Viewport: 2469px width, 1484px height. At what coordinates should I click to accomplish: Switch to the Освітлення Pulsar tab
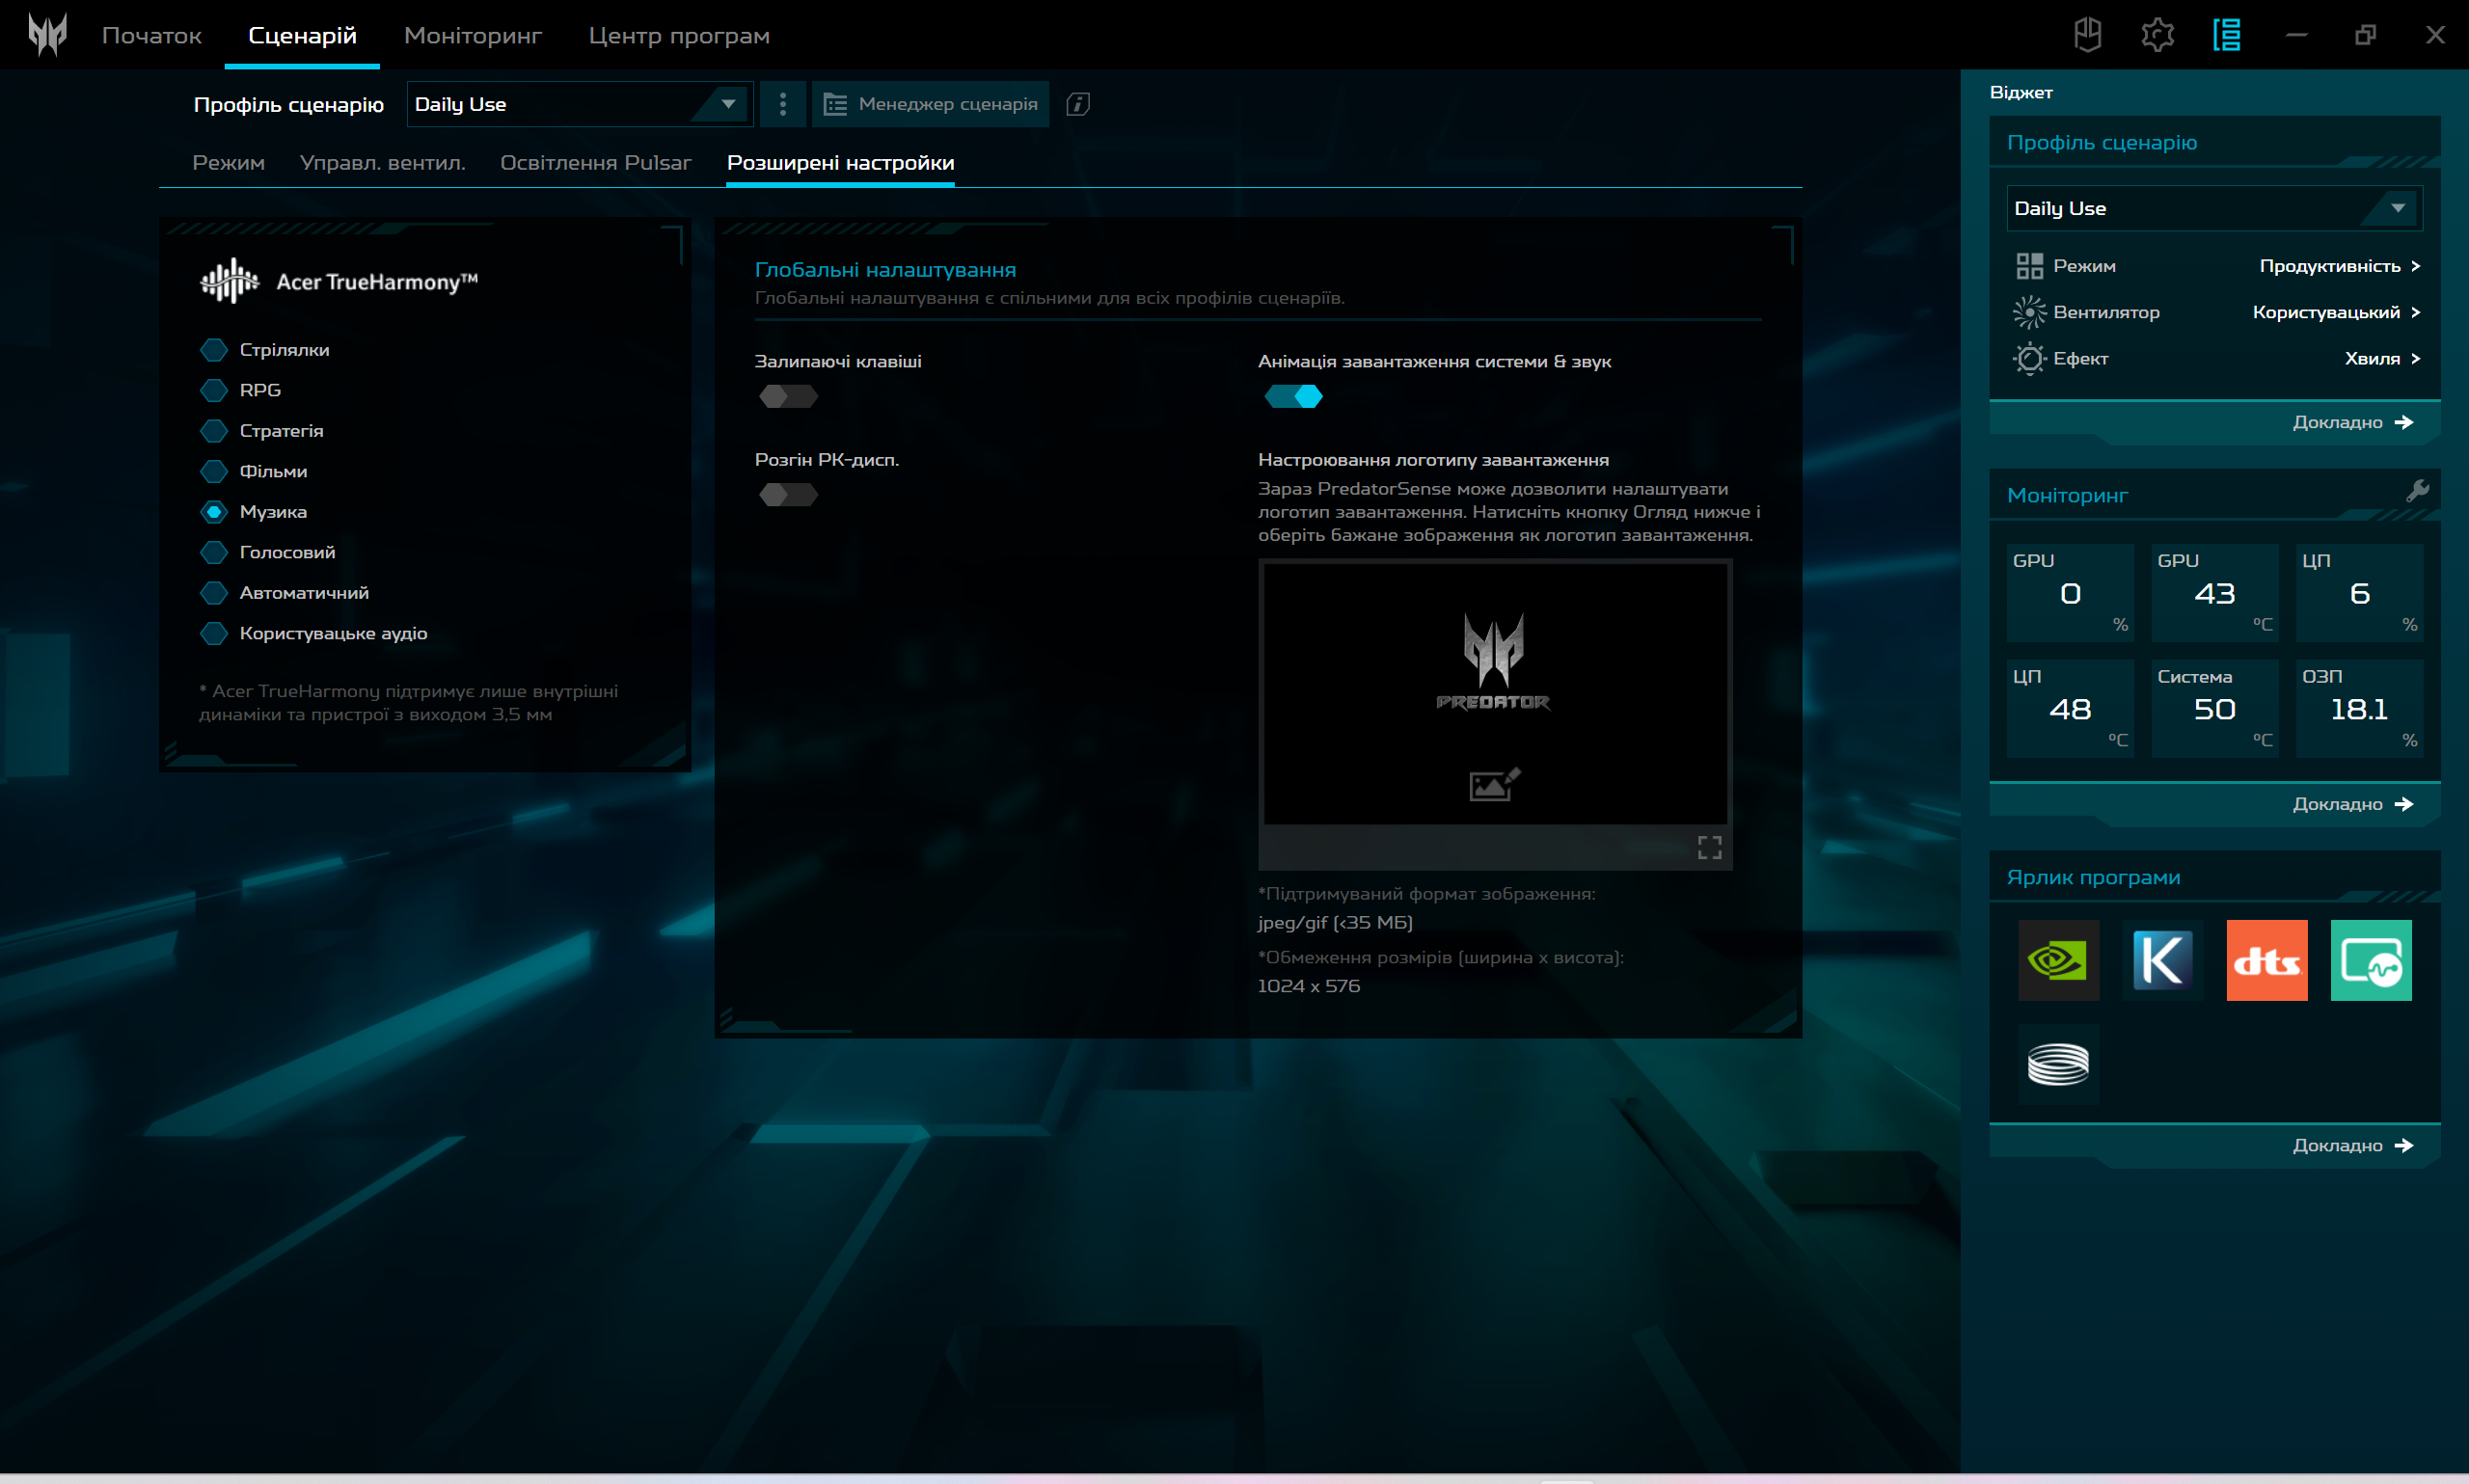[x=595, y=163]
